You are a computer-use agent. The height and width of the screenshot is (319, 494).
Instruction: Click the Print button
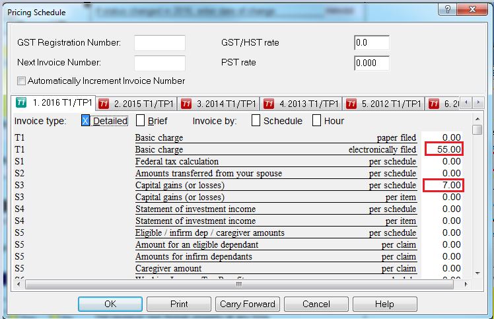pyautogui.click(x=179, y=304)
